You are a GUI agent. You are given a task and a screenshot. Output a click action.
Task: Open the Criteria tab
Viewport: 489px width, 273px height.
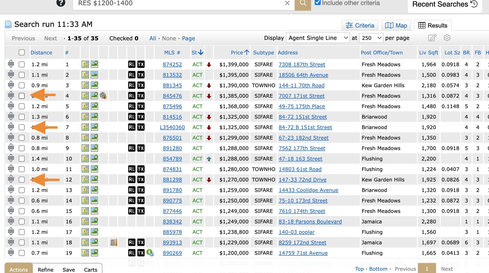360,25
